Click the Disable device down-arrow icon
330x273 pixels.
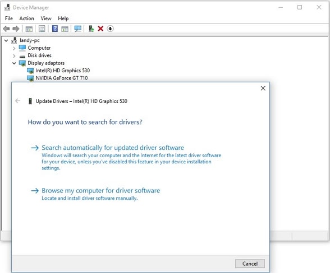[110, 29]
